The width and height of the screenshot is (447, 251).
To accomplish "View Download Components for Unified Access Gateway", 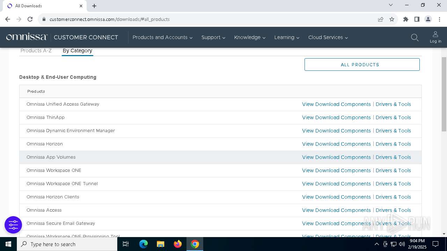I will point(336,104).
